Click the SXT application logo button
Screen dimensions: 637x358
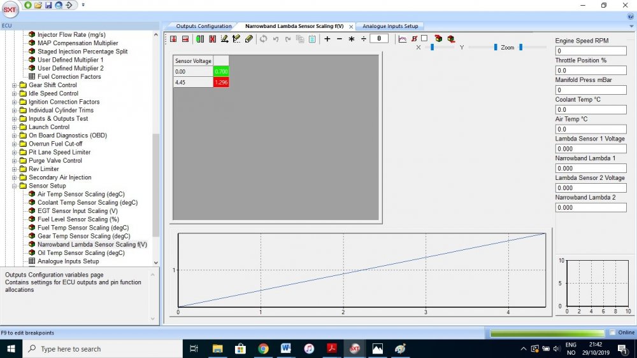[10, 9]
